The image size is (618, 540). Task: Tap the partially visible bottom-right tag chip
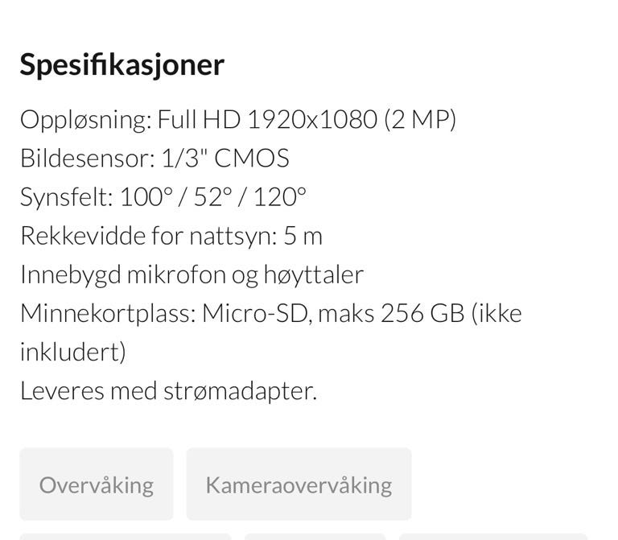coord(493,537)
